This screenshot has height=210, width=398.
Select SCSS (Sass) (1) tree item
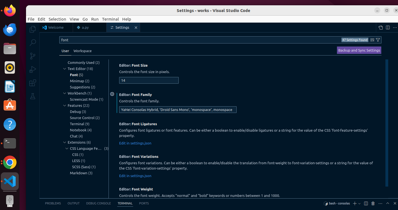click(84, 167)
